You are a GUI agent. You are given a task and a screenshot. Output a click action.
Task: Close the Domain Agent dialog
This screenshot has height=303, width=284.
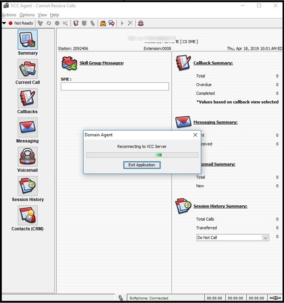pyautogui.click(x=196, y=135)
